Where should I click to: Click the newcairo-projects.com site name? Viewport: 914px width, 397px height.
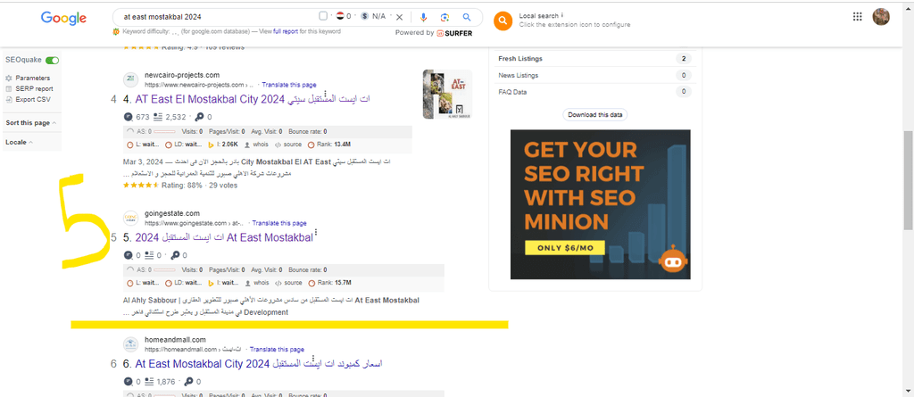[x=182, y=75]
